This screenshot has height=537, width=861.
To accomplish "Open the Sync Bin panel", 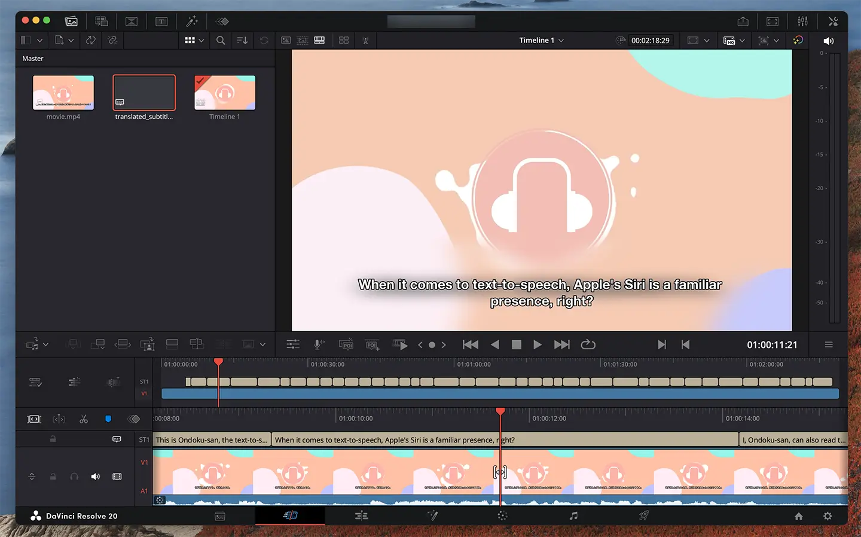I will click(102, 22).
